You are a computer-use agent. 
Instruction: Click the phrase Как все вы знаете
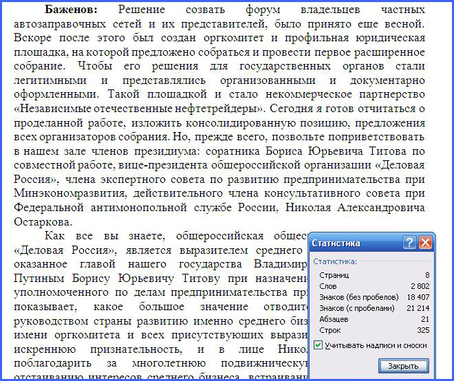point(105,236)
